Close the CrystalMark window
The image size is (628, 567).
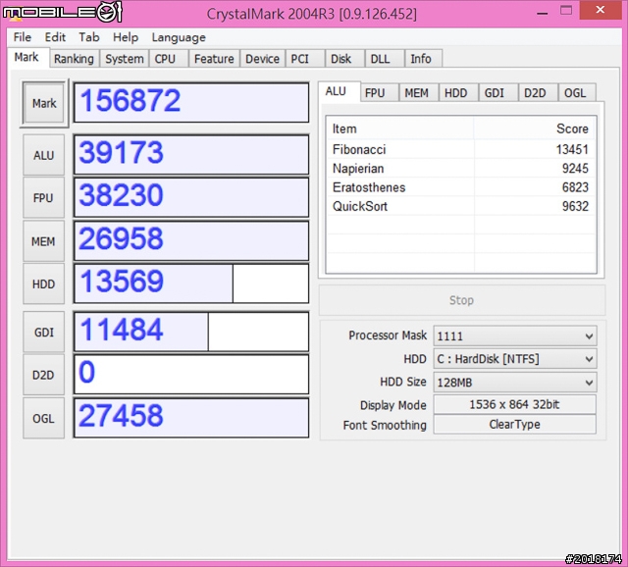pyautogui.click(x=600, y=10)
